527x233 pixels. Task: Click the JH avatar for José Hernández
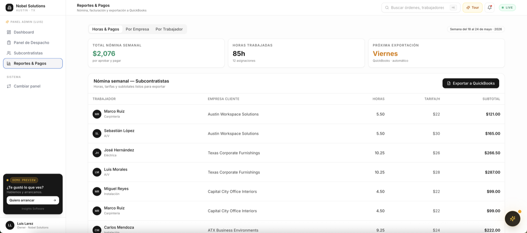(x=97, y=153)
